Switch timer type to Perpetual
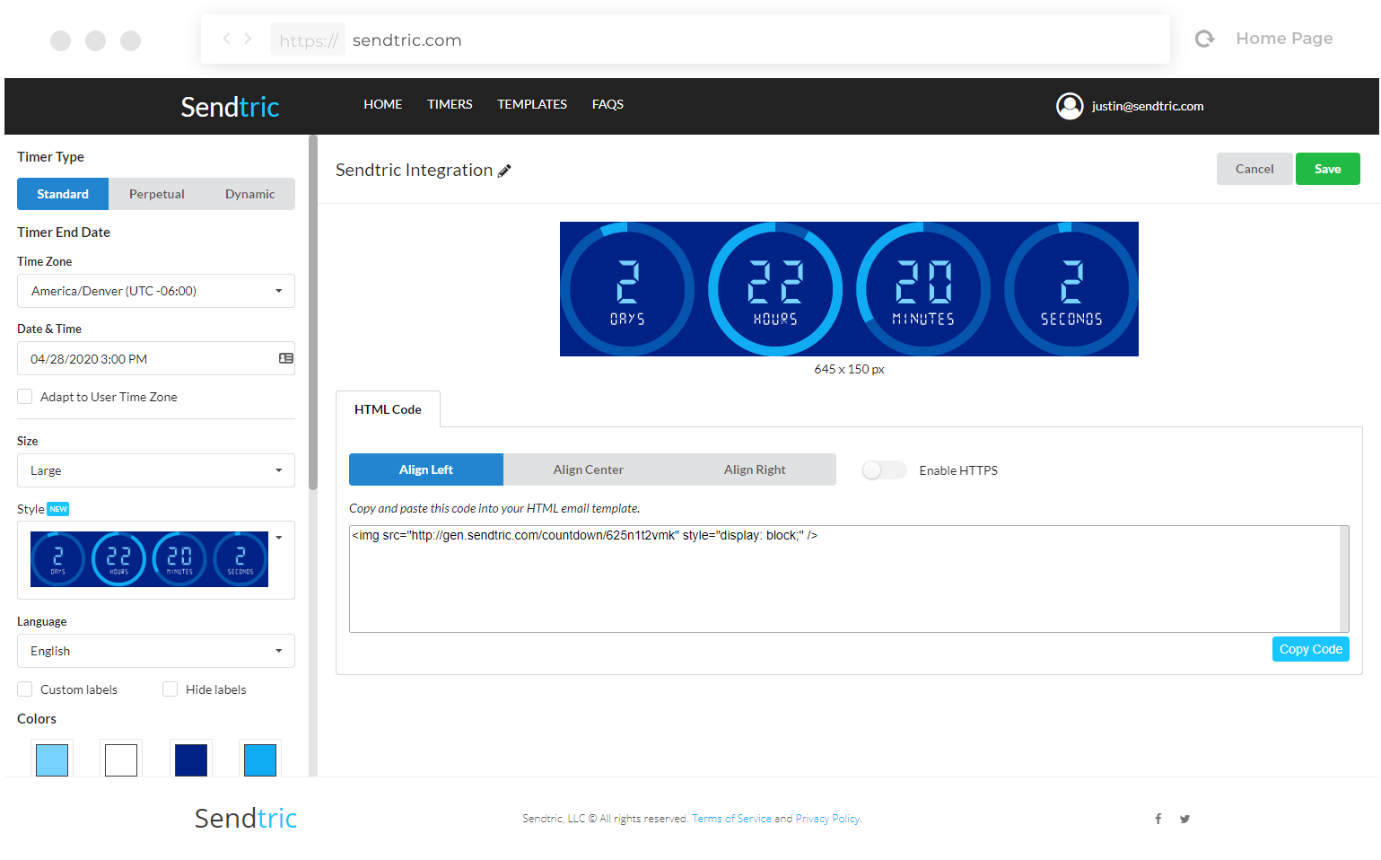 point(157,194)
